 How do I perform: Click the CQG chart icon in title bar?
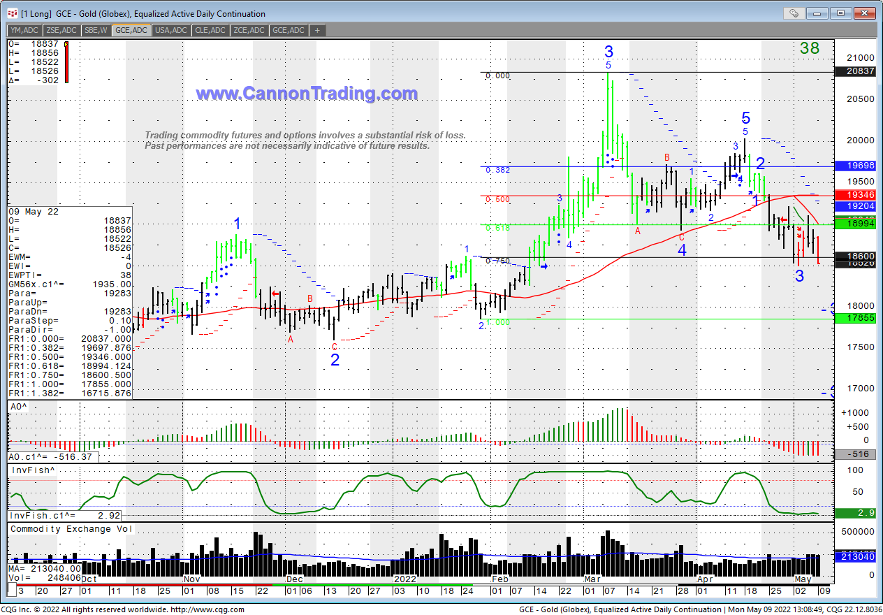coord(12,13)
